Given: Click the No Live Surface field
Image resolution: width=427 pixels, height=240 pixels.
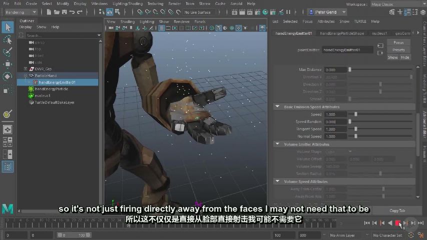Looking at the screenshot, I should point(197,12).
